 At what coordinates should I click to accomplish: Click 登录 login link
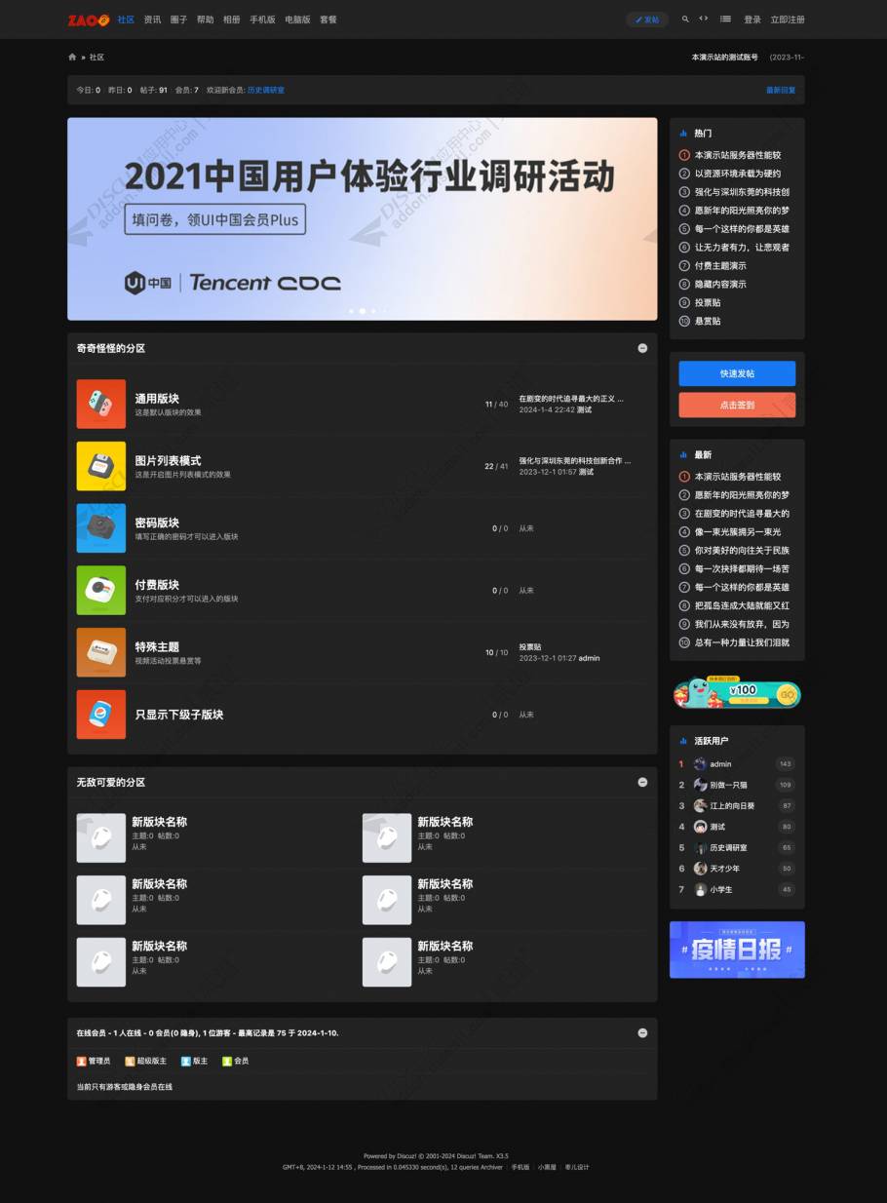point(752,19)
